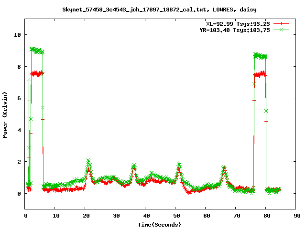306x229 pixels.
Task: Click x-axis tick label 80
Action: pyautogui.click(x=267, y=216)
